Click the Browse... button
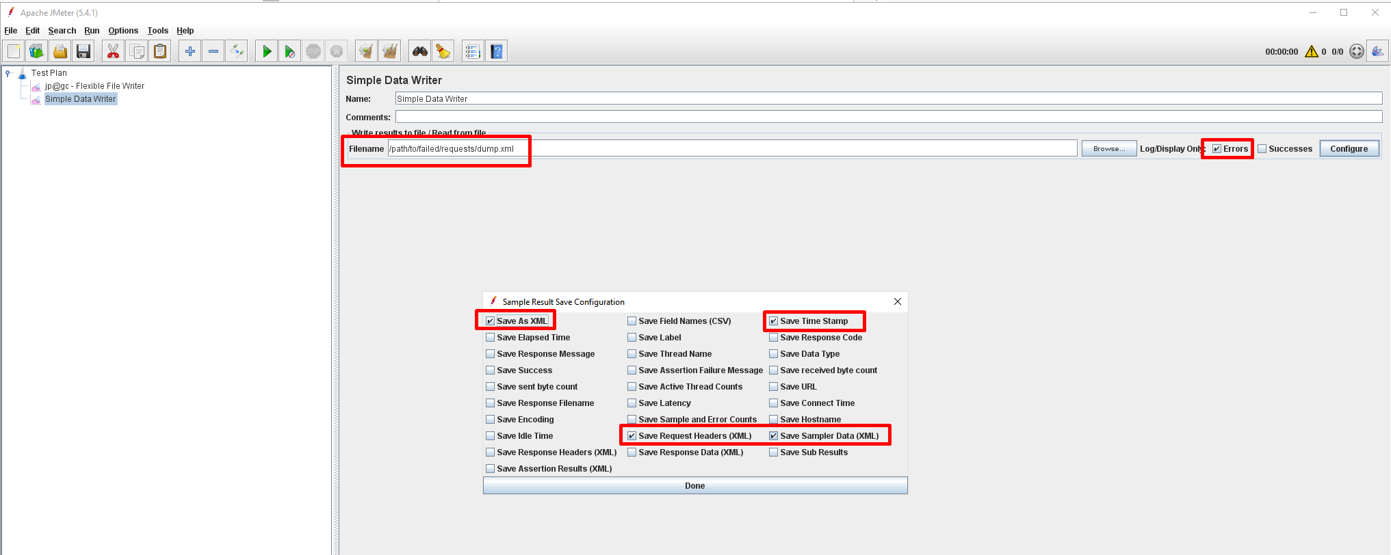The image size is (1391, 555). (x=1109, y=149)
